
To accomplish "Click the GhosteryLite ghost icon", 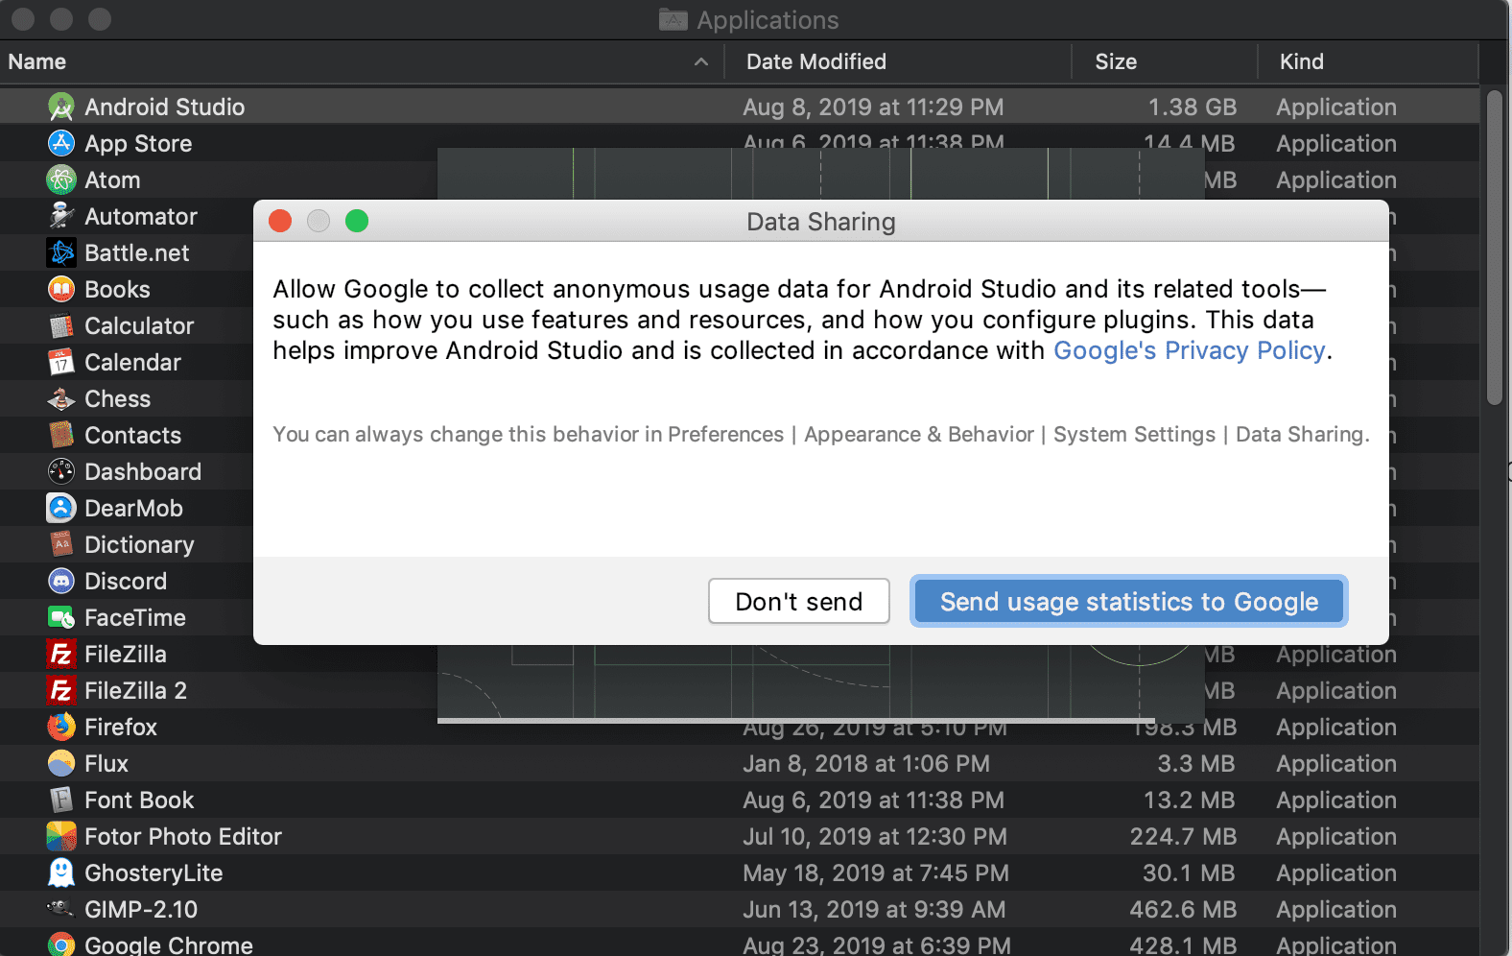I will pyautogui.click(x=61, y=872).
